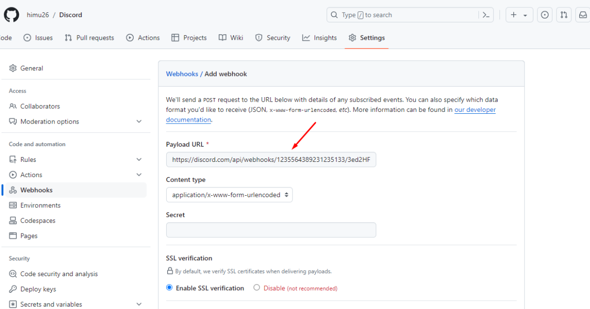Open the issues shortcut icon in header
Image resolution: width=590 pixels, height=309 pixels.
click(545, 15)
